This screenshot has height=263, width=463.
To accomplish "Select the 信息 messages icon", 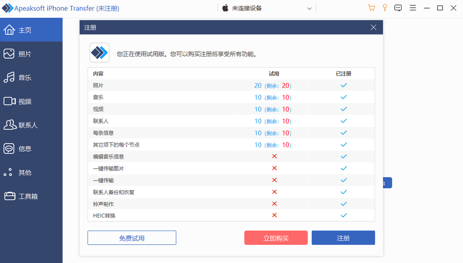I will click(9, 149).
